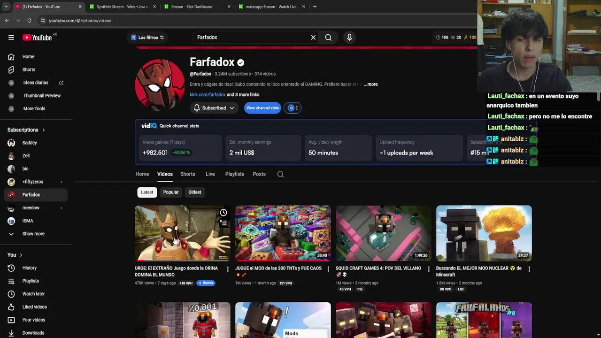
Task: Open options menu for URGE video
Action: 228,269
